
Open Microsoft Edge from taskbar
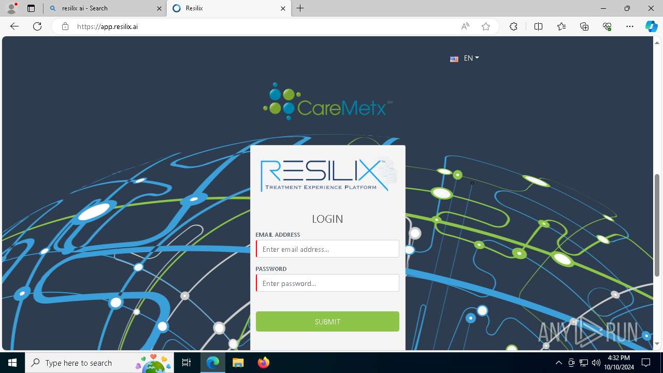tap(213, 363)
